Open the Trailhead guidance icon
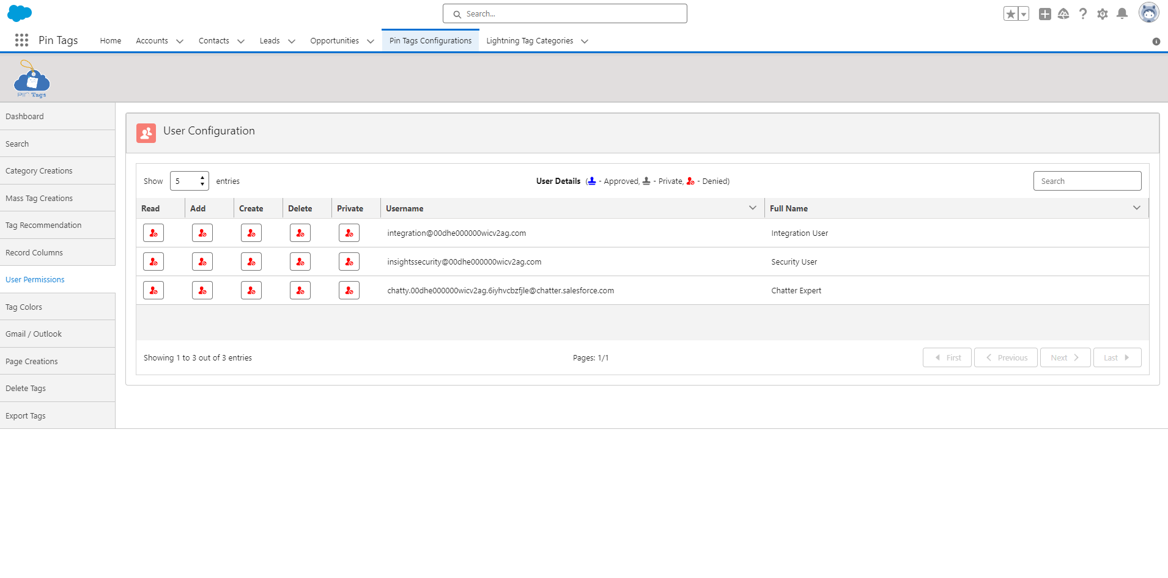The height and width of the screenshot is (578, 1168). [x=1063, y=13]
